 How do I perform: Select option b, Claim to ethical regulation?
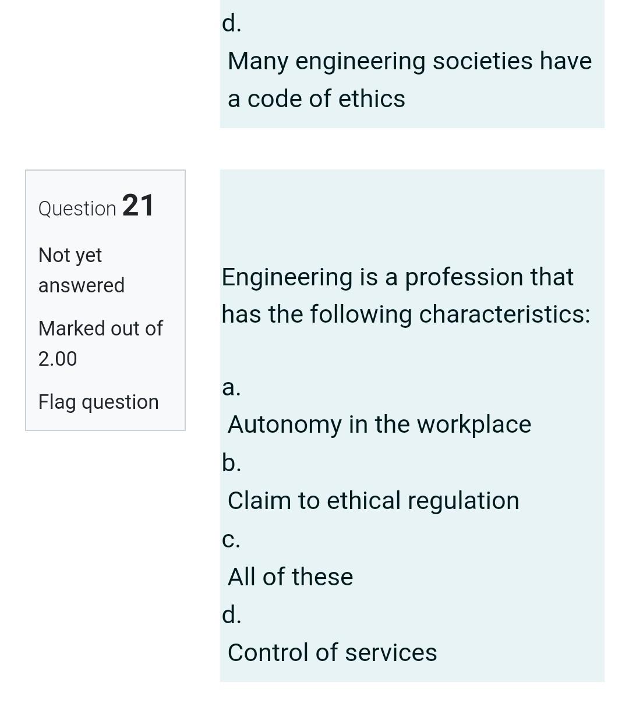(373, 500)
